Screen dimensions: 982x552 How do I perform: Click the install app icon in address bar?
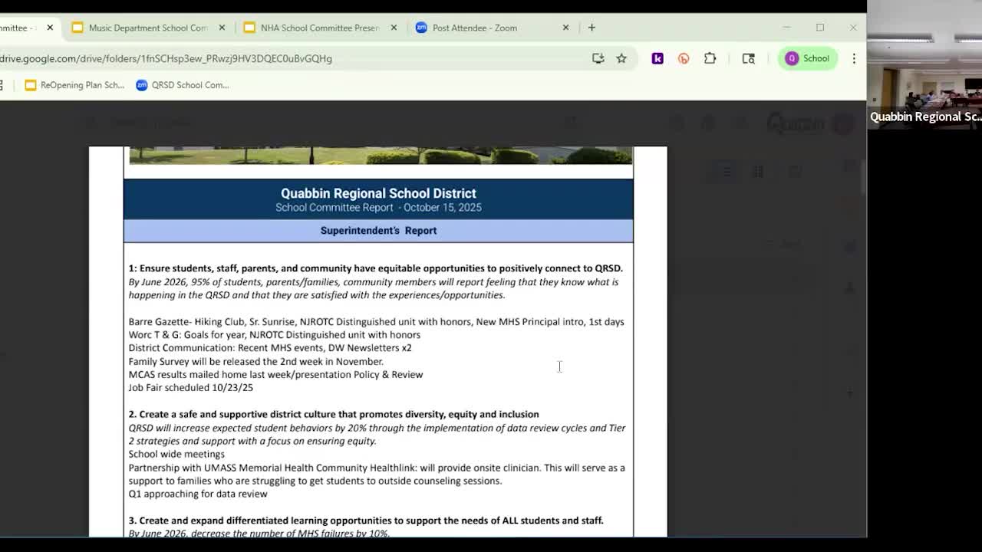[598, 58]
